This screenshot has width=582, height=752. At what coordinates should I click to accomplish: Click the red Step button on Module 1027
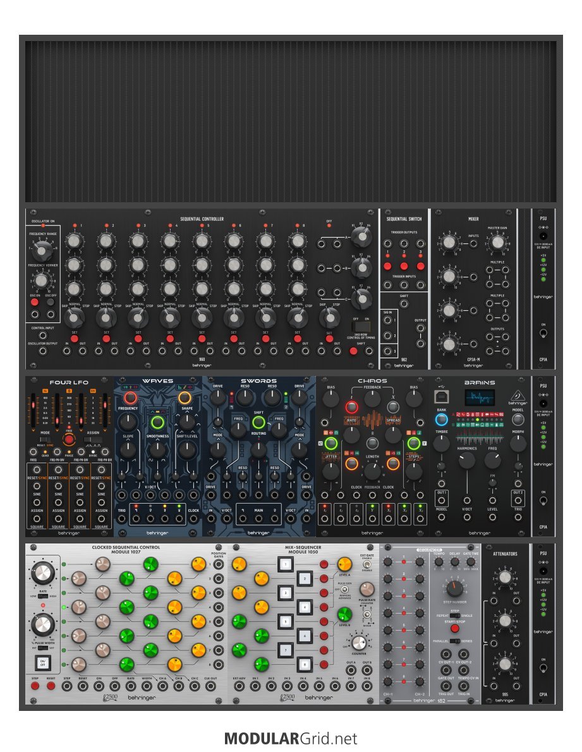coord(35,686)
